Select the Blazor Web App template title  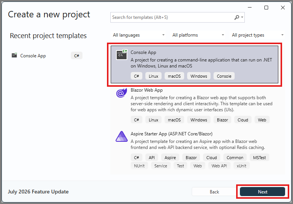[146, 90]
